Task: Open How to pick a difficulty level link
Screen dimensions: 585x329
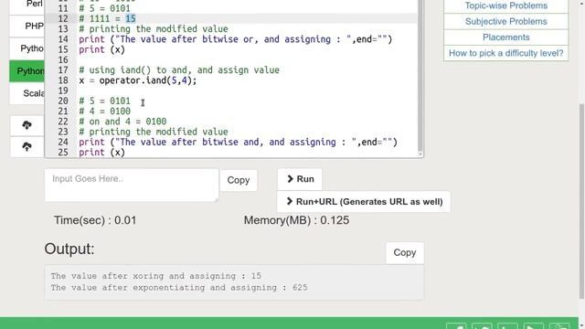Action: click(505, 53)
